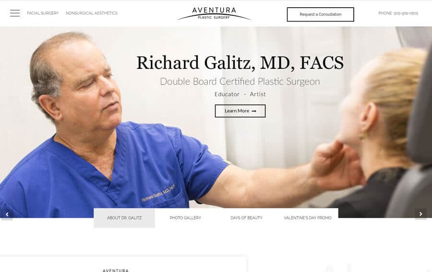
Task: Click the Artist label in hero
Action: (258, 94)
